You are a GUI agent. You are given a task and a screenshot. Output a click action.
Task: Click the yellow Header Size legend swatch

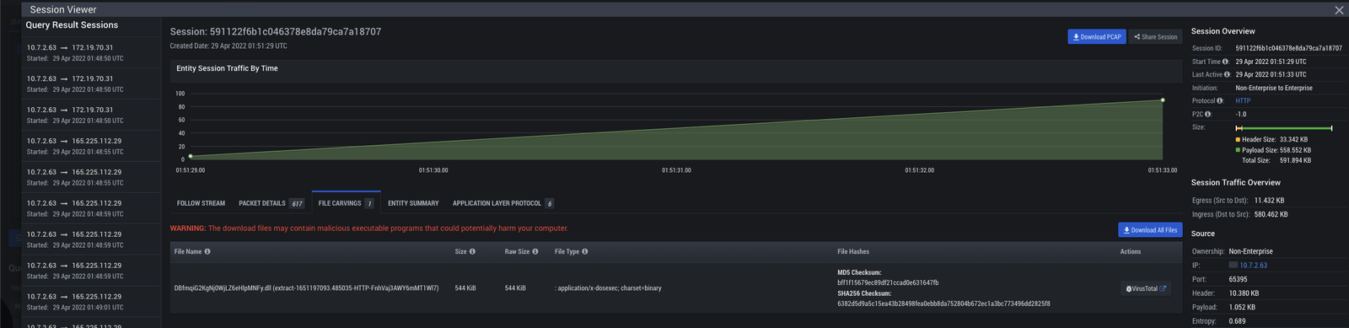pyautogui.click(x=1238, y=140)
